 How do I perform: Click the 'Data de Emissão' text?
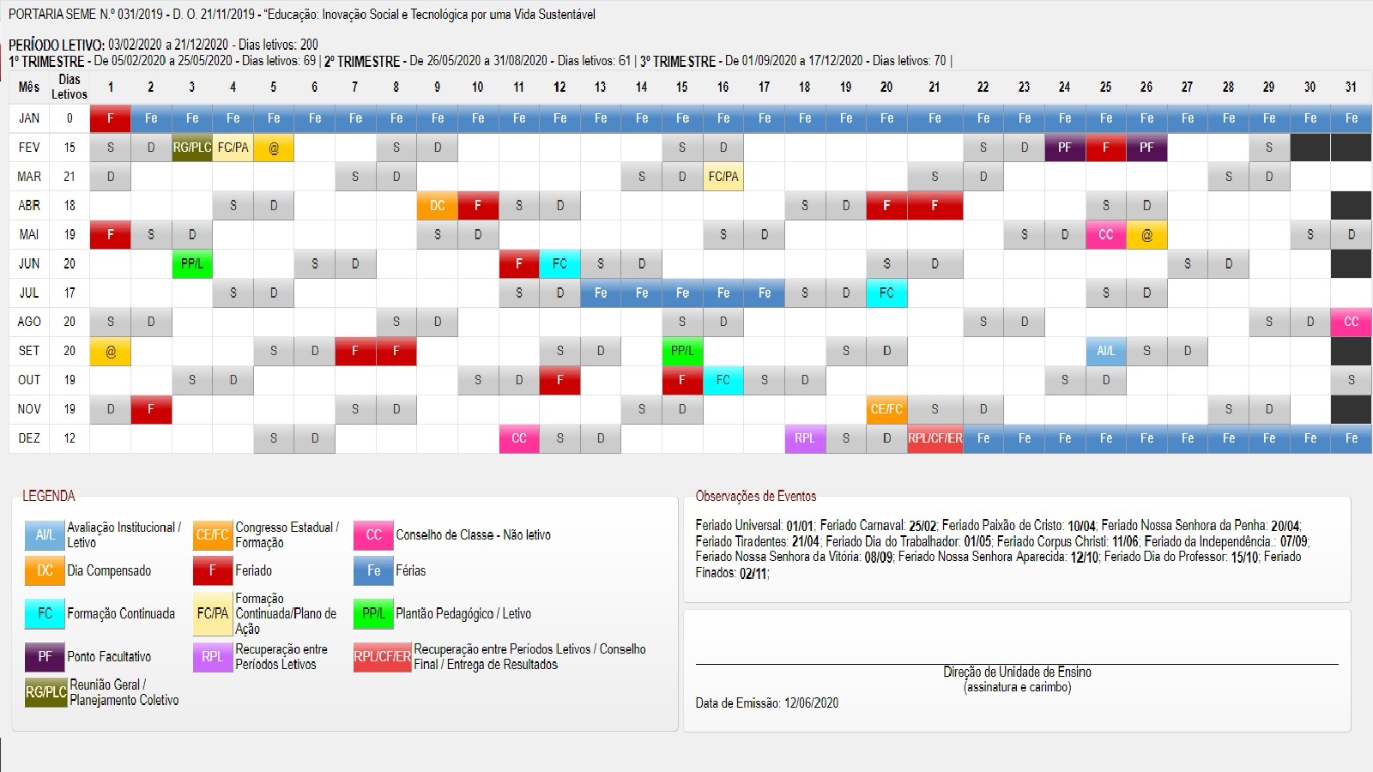pyautogui.click(x=766, y=703)
